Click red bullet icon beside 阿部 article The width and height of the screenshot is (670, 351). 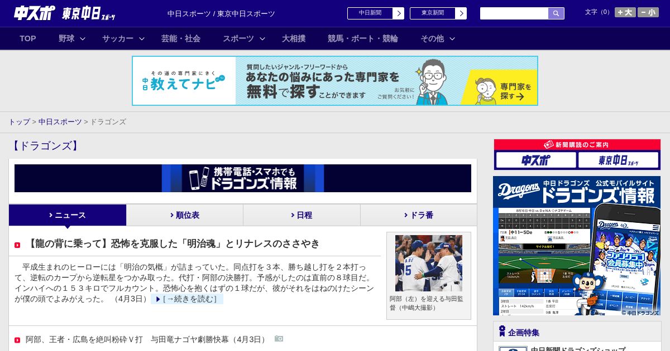tap(17, 340)
